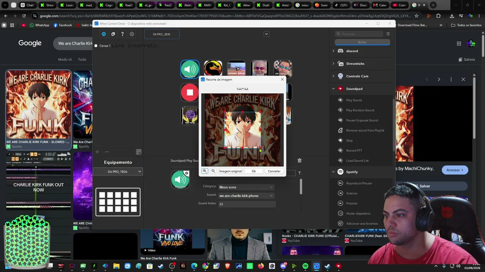Open the Equipamento device dropdown

point(118,172)
